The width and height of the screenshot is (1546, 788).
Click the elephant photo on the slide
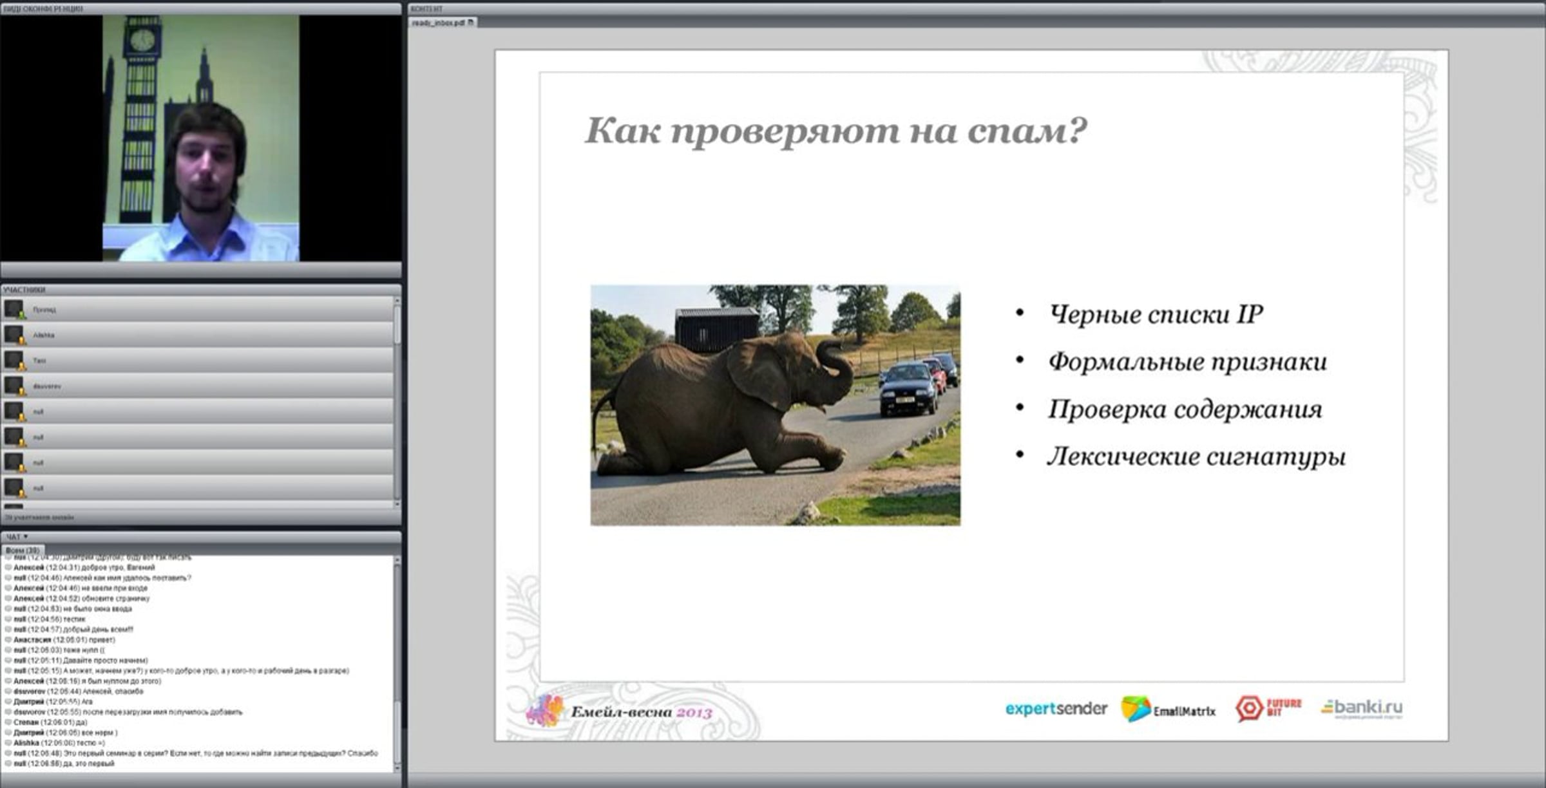(x=776, y=406)
